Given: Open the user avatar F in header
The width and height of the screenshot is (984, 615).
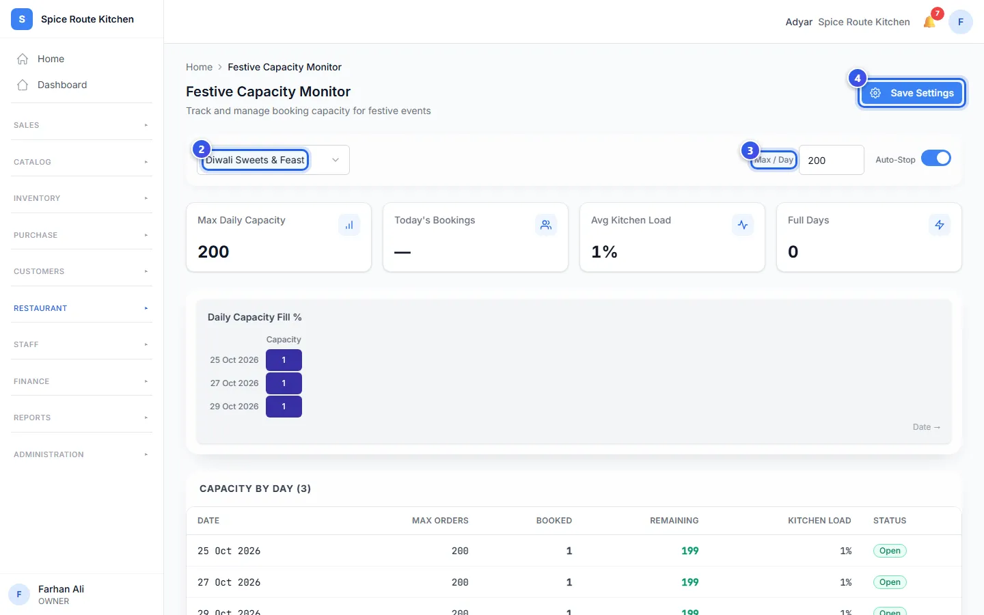Looking at the screenshot, I should click(x=961, y=22).
